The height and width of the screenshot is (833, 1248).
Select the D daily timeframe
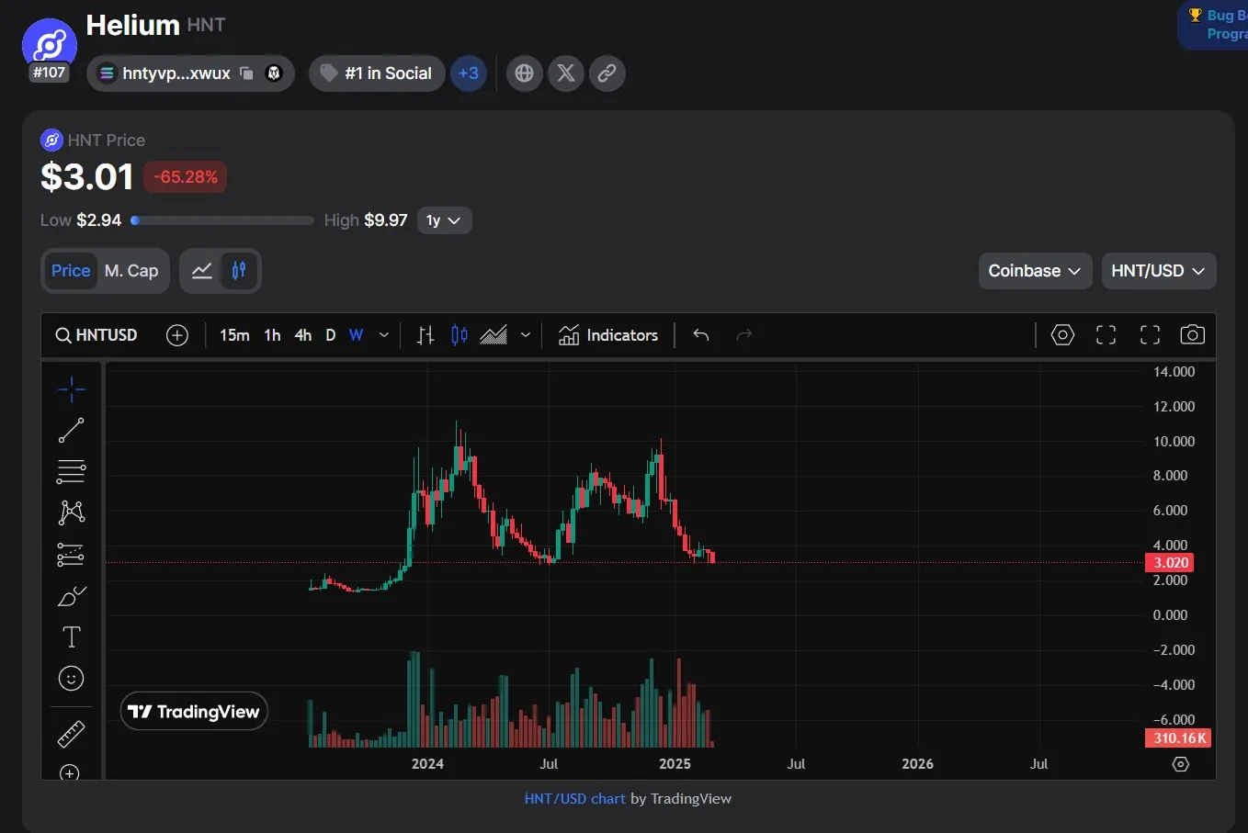(x=331, y=335)
